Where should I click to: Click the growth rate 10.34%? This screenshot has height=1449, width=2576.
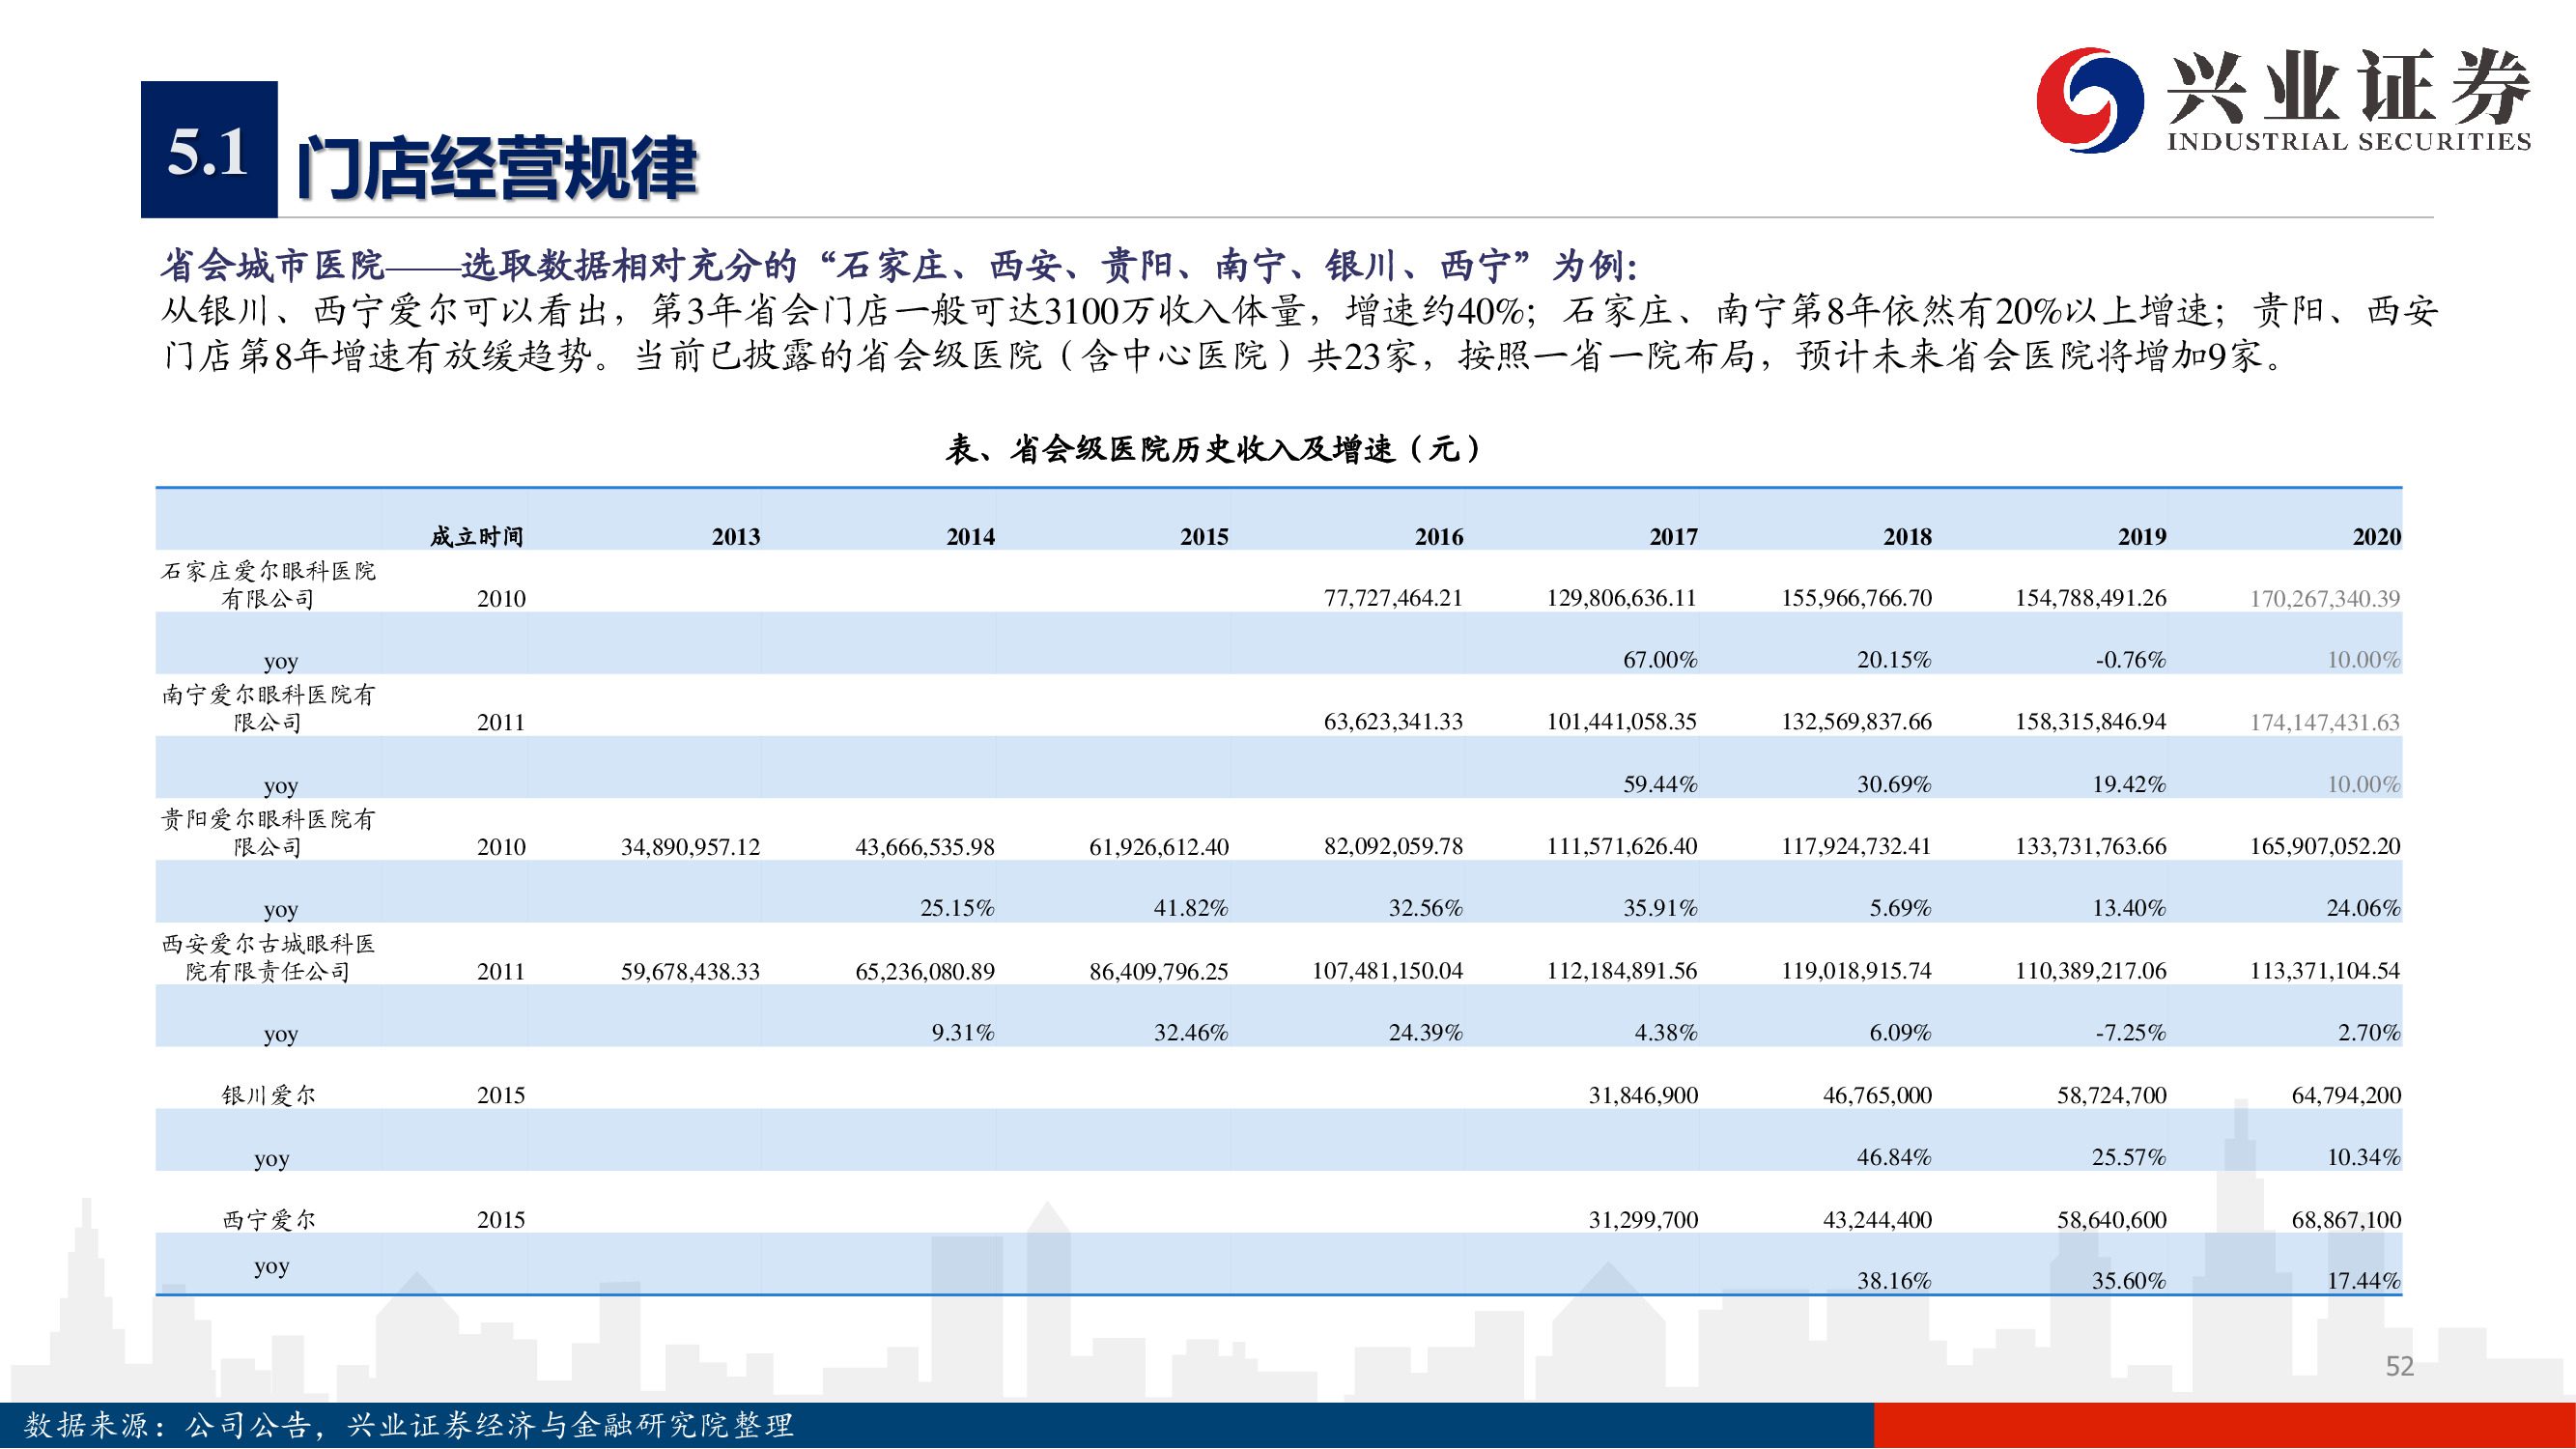[2363, 1158]
